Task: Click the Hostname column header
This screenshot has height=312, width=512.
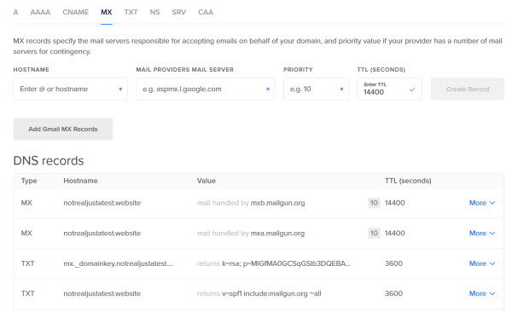Action: tap(80, 181)
